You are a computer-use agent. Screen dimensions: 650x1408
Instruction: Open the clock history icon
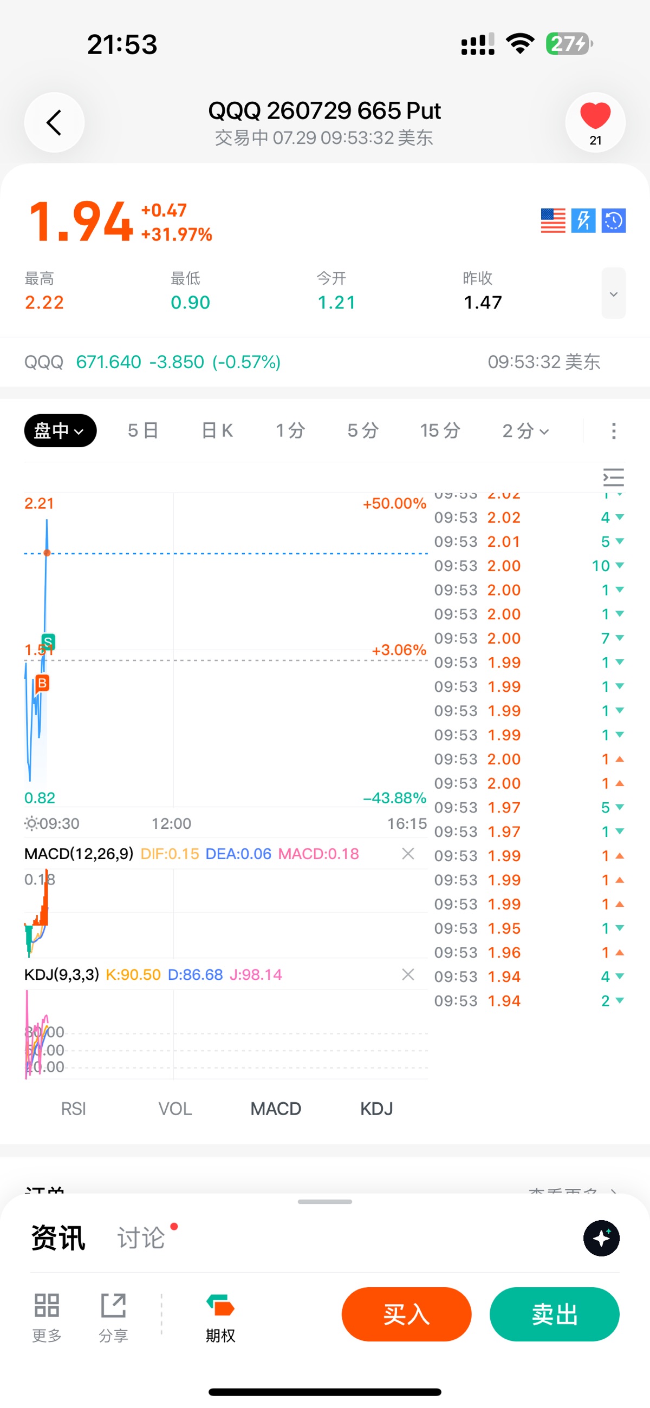click(613, 221)
